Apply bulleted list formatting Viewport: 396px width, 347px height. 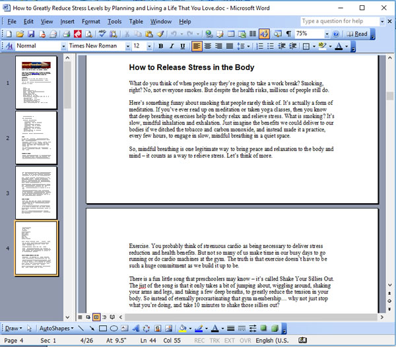click(271, 46)
